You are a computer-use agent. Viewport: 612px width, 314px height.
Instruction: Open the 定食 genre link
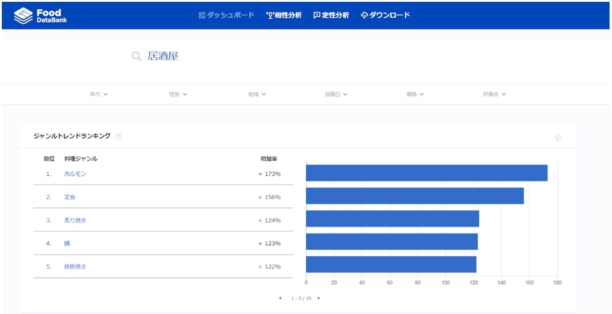[69, 197]
